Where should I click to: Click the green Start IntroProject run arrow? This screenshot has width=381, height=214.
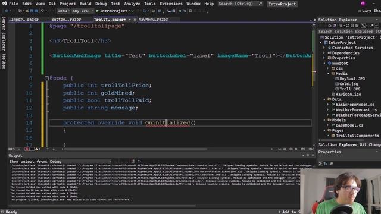98,11
